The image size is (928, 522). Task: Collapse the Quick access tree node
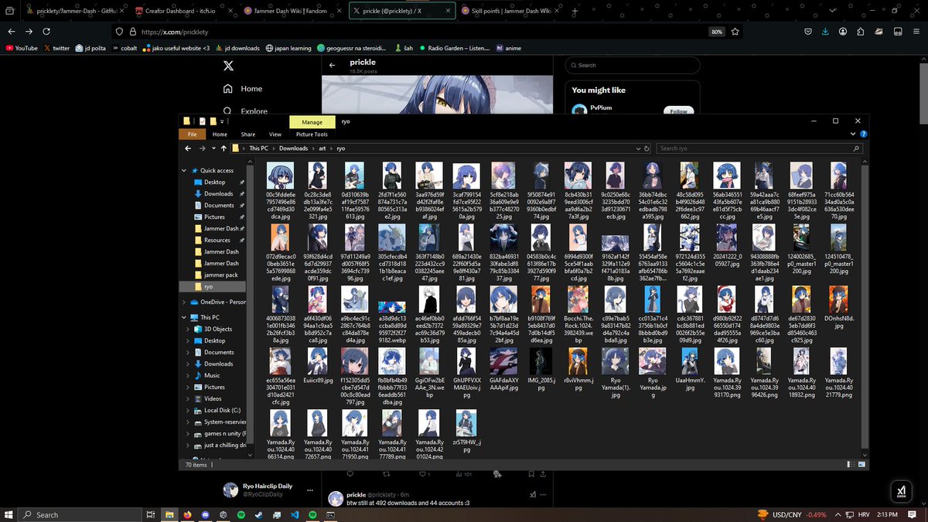pyautogui.click(x=184, y=170)
